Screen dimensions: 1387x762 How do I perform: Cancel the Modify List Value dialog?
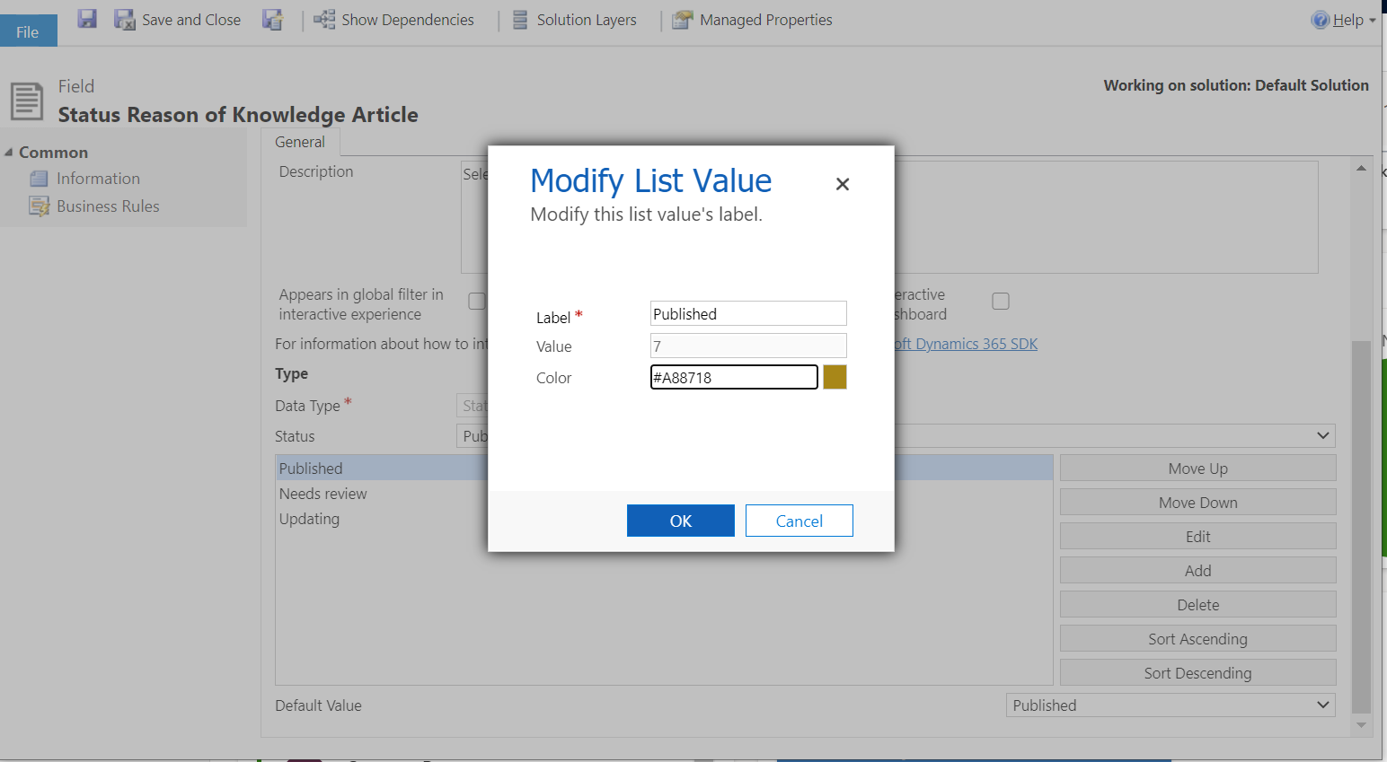coord(800,521)
